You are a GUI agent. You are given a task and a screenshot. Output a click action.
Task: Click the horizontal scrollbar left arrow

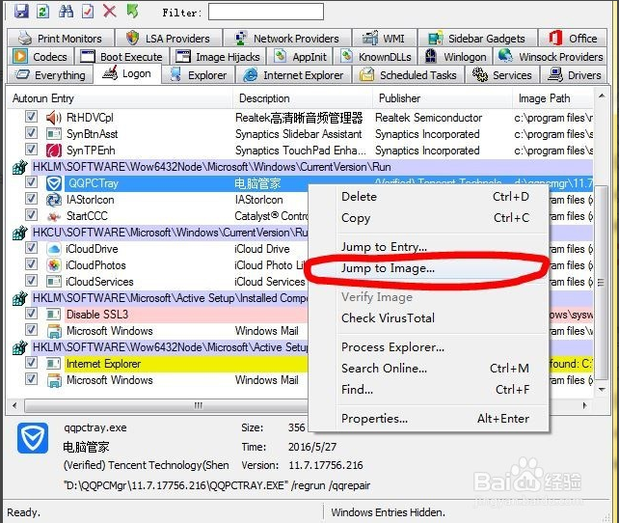tap(14, 405)
